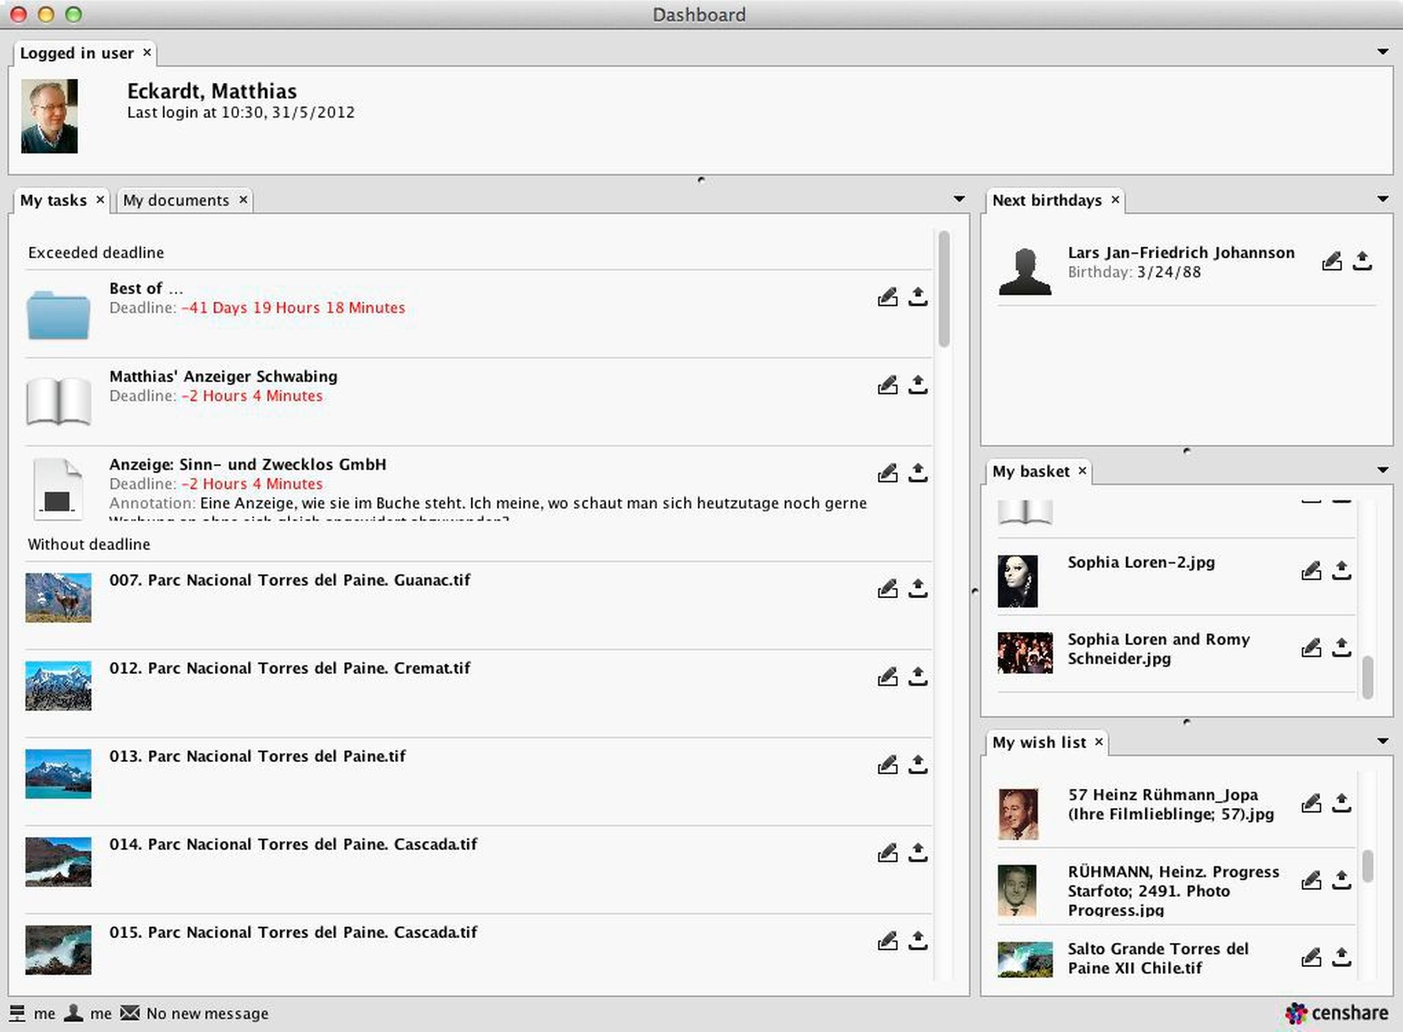Click upload icon for Sophia Loren-2.jpg

pos(1341,570)
